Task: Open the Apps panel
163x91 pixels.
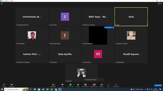Action: point(108,85)
